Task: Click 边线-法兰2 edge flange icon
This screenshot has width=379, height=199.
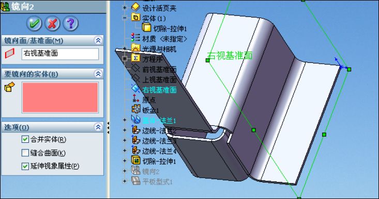Action: 135,129
